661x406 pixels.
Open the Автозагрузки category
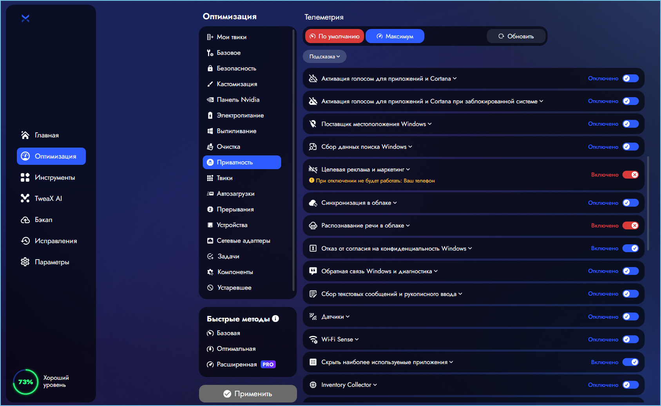[242, 193]
